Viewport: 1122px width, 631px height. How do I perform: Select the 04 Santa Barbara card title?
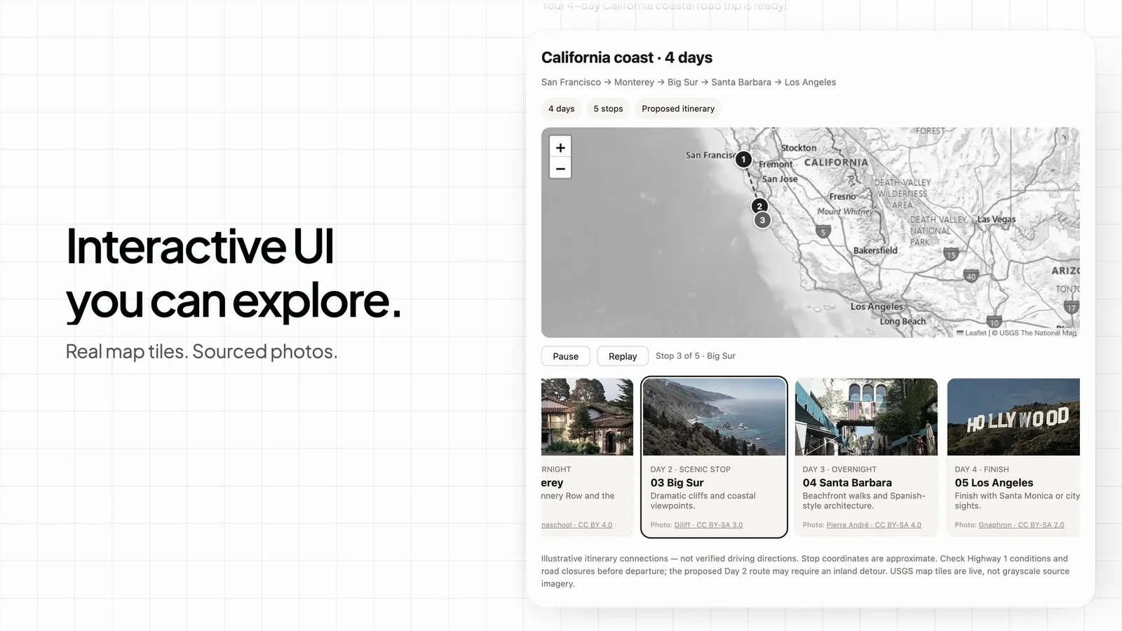(x=847, y=482)
